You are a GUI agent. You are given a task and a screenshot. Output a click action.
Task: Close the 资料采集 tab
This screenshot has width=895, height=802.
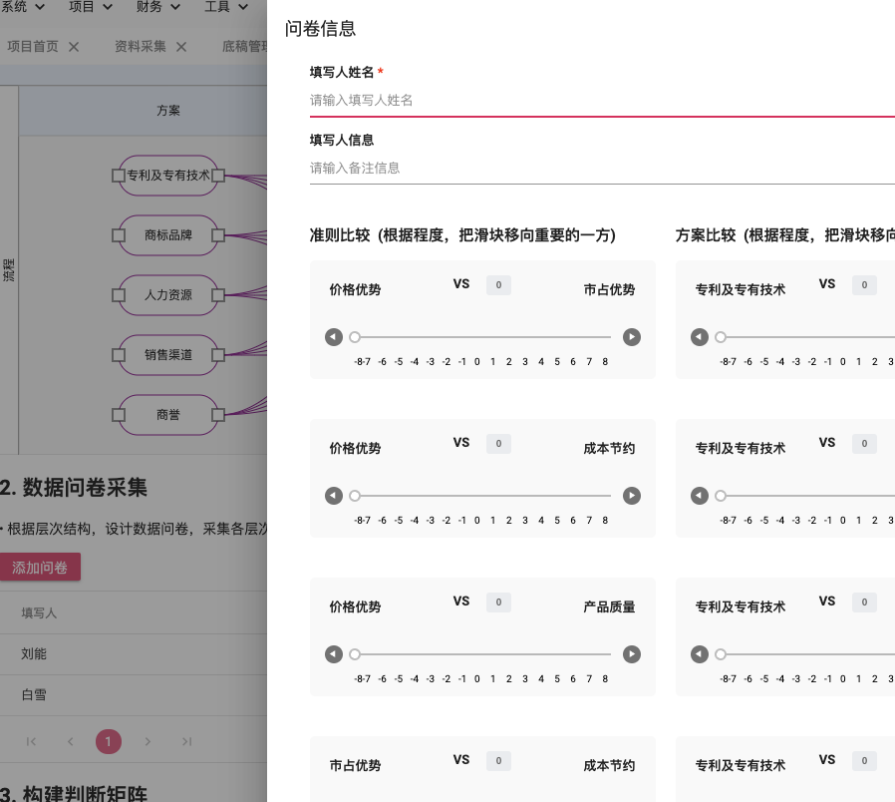(x=181, y=47)
